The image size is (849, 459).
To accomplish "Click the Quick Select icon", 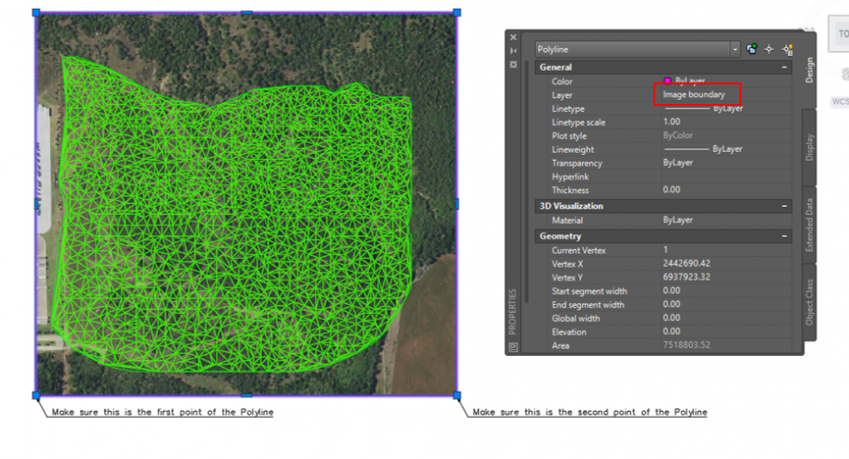I will coord(788,50).
